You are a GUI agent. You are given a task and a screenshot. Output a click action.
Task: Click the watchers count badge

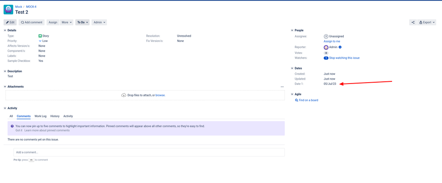pos(326,58)
